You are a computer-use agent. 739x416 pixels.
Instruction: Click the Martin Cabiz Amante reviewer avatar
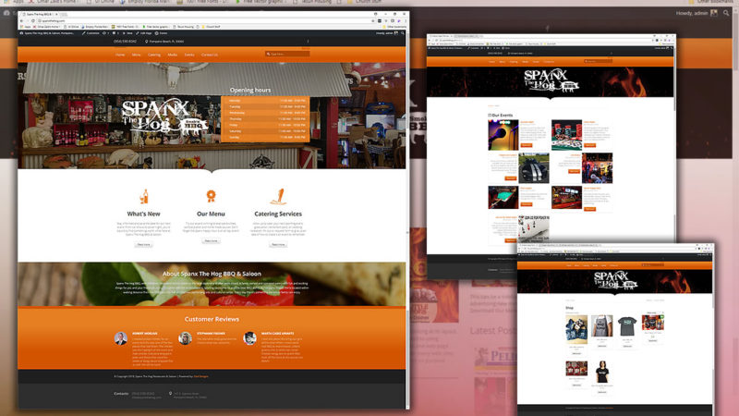click(250, 338)
